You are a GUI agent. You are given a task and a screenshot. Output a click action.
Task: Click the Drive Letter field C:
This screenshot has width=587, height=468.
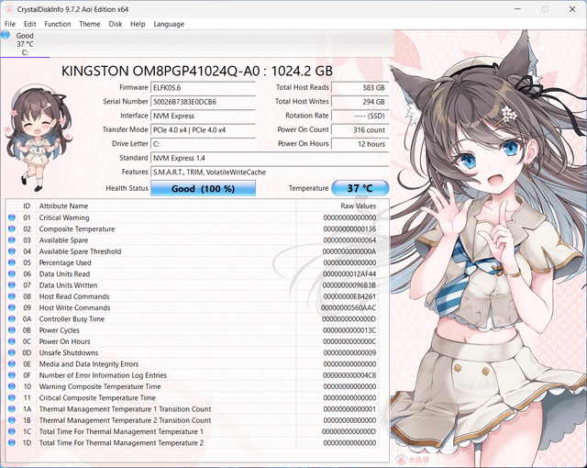pos(203,144)
